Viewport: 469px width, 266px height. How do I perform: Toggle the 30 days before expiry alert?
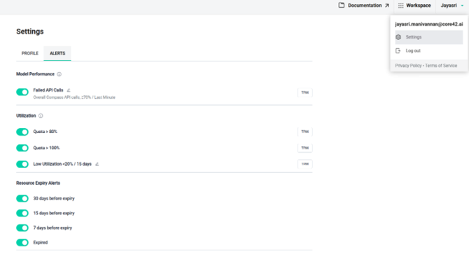click(22, 199)
